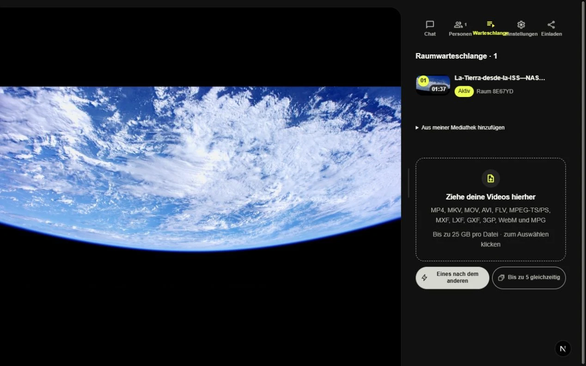Switch to the Personen tab
Screen dimensions: 586x366
[x=460, y=28]
